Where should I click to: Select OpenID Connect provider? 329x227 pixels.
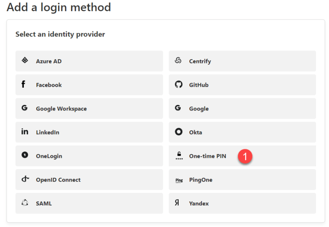point(89,180)
